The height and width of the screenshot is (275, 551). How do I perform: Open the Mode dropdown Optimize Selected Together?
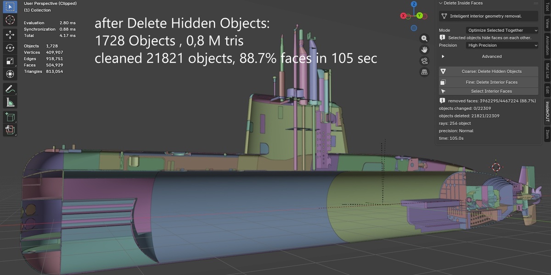[502, 30]
